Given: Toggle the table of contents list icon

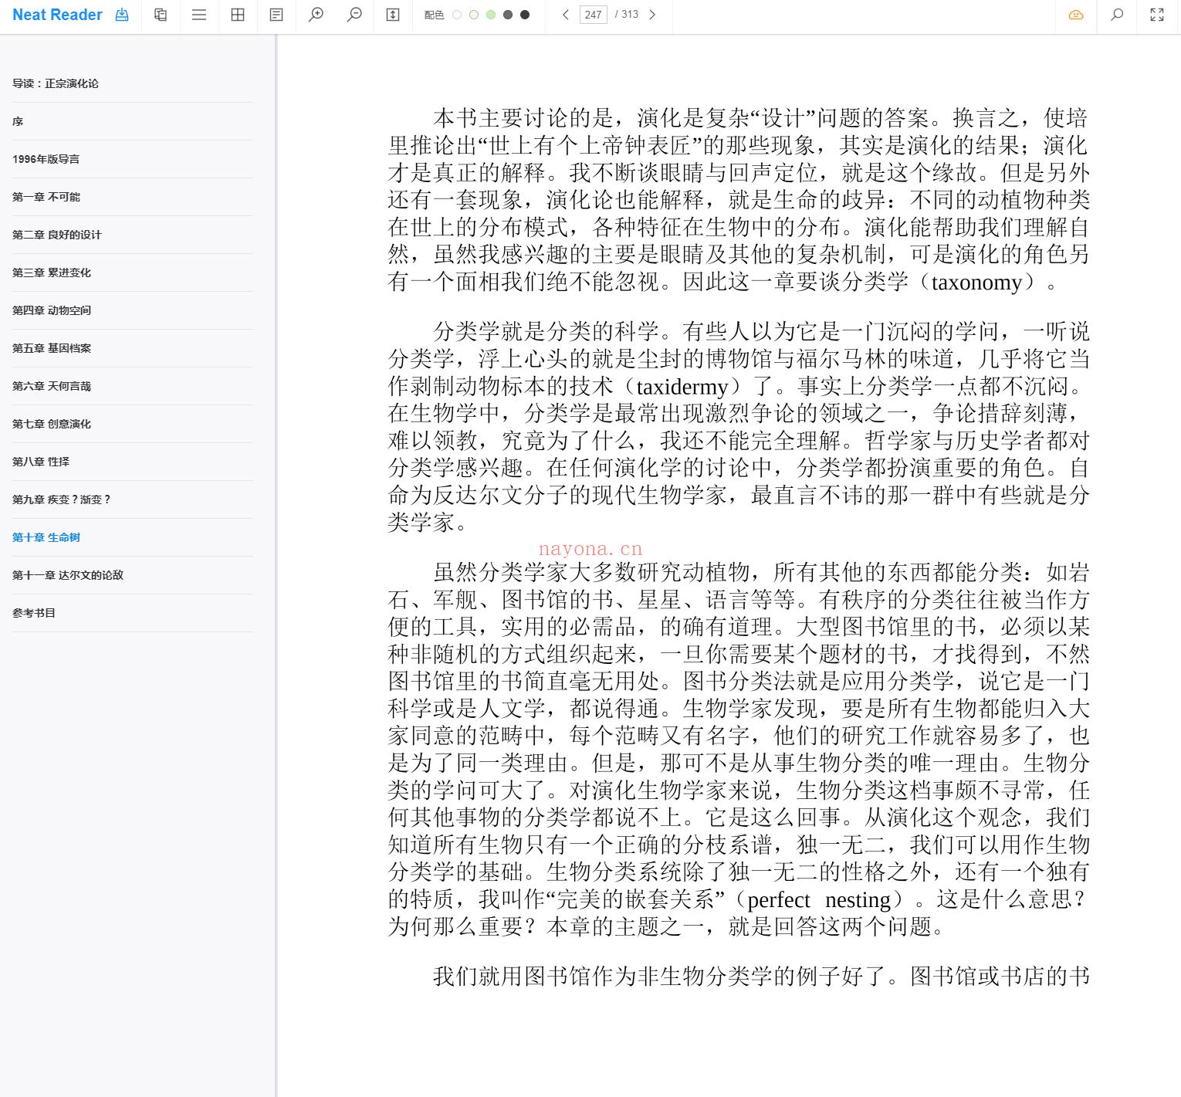Looking at the screenshot, I should pos(199,15).
